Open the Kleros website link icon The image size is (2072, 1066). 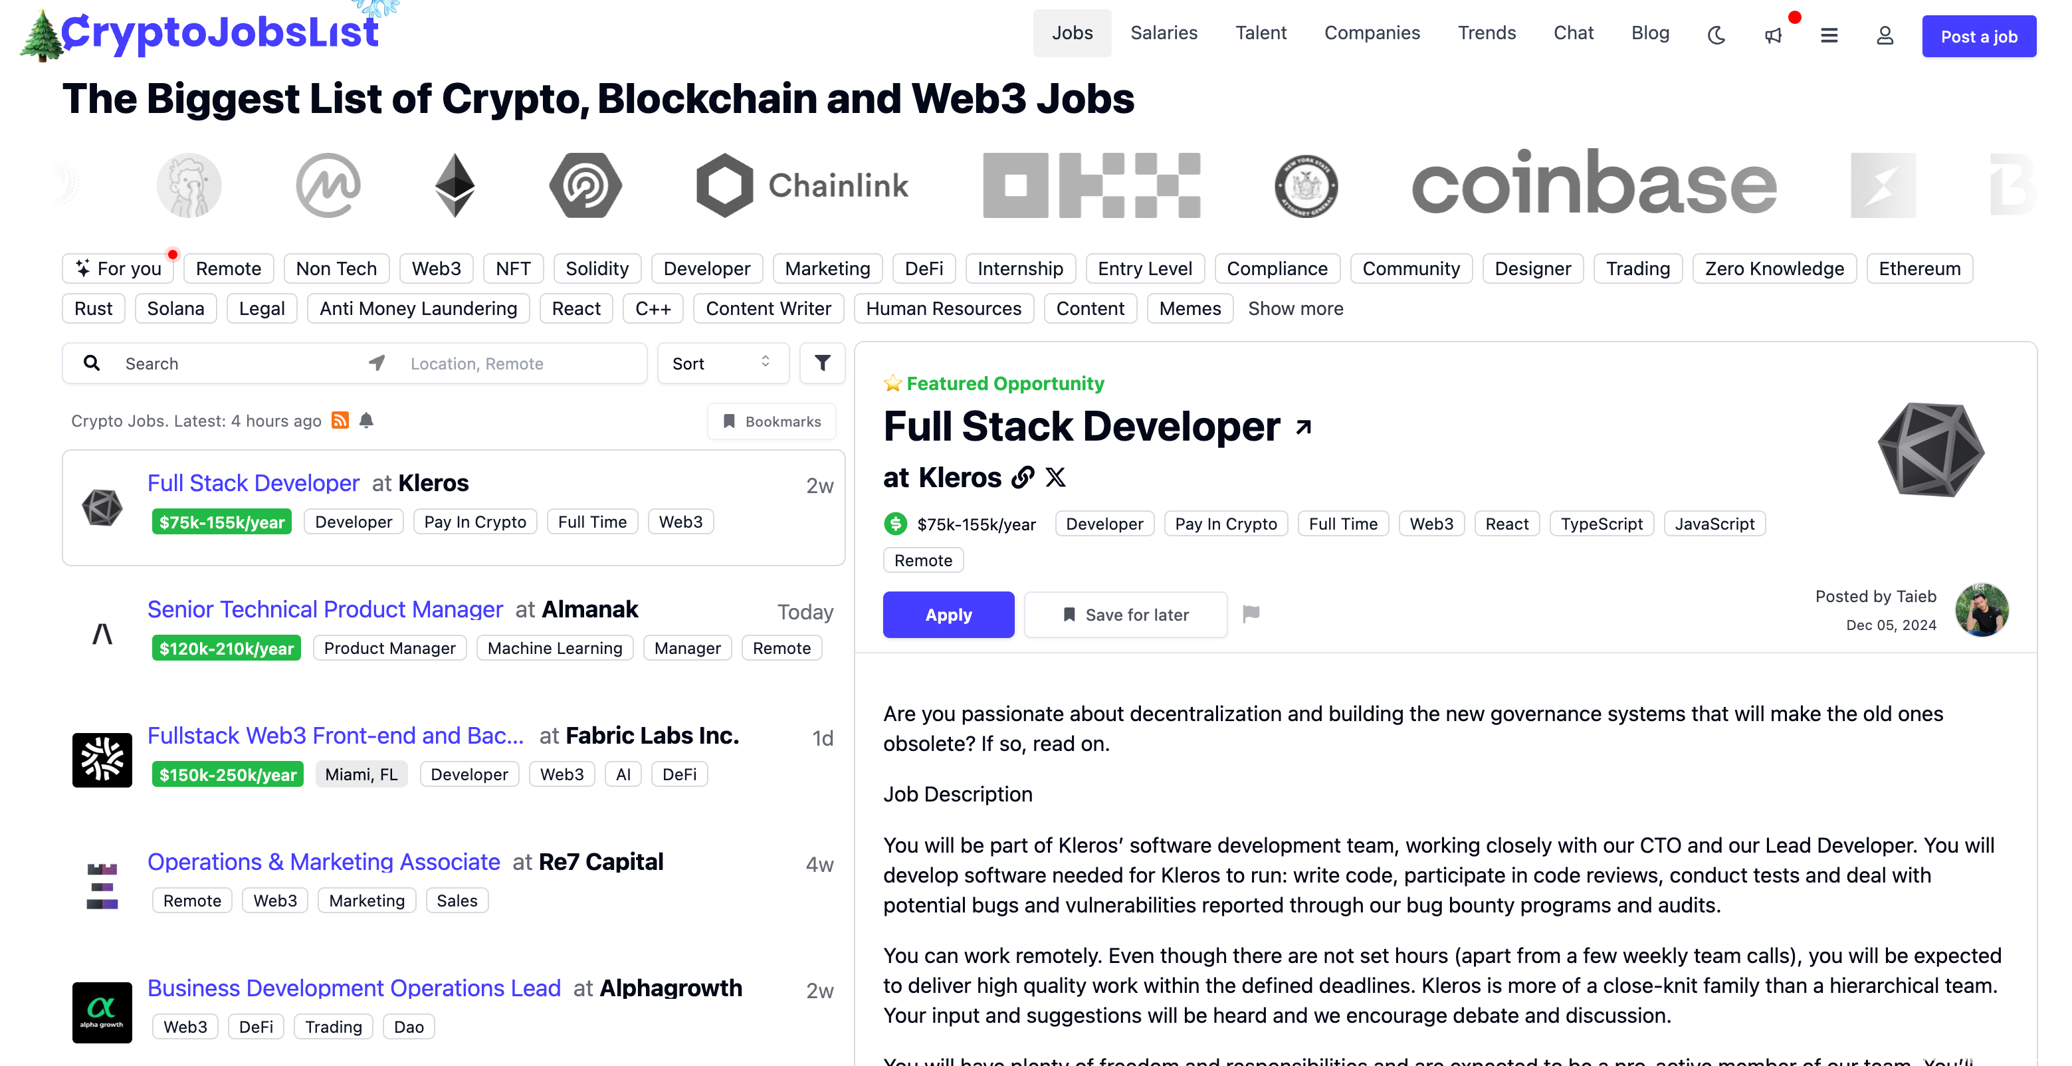point(1022,478)
